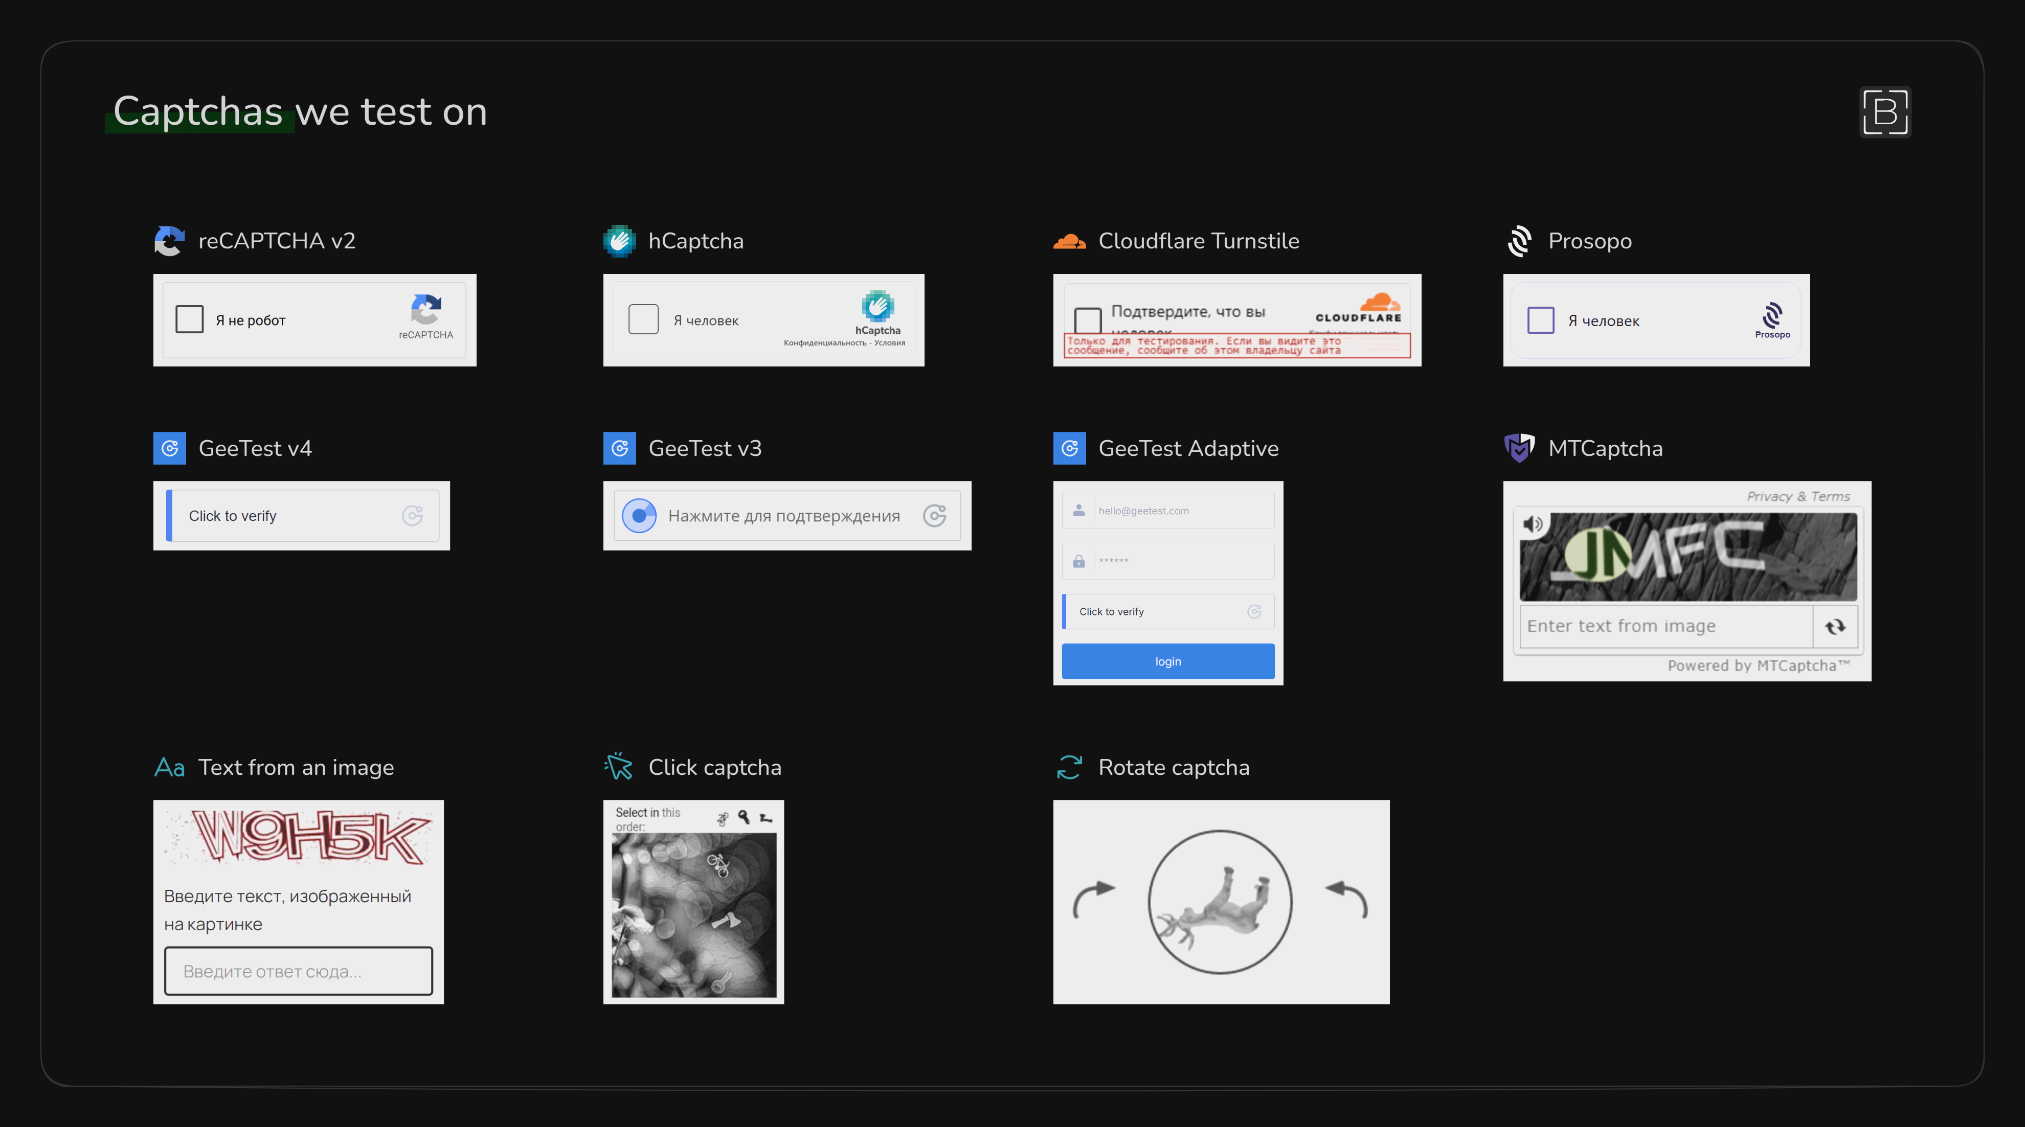Tick the Prosopo "Я человек" checkbox
2025x1127 pixels.
point(1541,320)
